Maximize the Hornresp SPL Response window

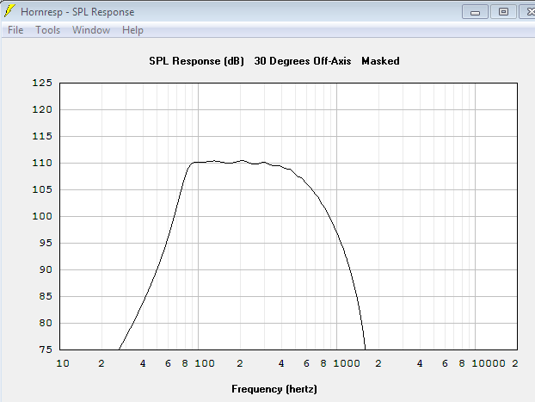pos(503,12)
